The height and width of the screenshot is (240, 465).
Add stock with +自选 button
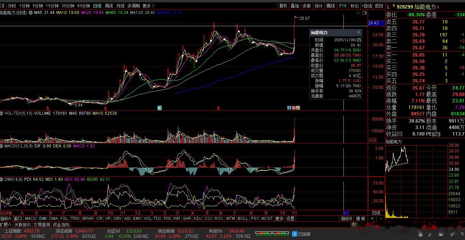[367, 6]
